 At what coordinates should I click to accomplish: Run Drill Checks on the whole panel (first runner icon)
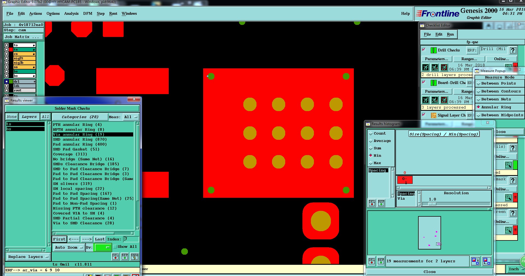tap(426, 67)
